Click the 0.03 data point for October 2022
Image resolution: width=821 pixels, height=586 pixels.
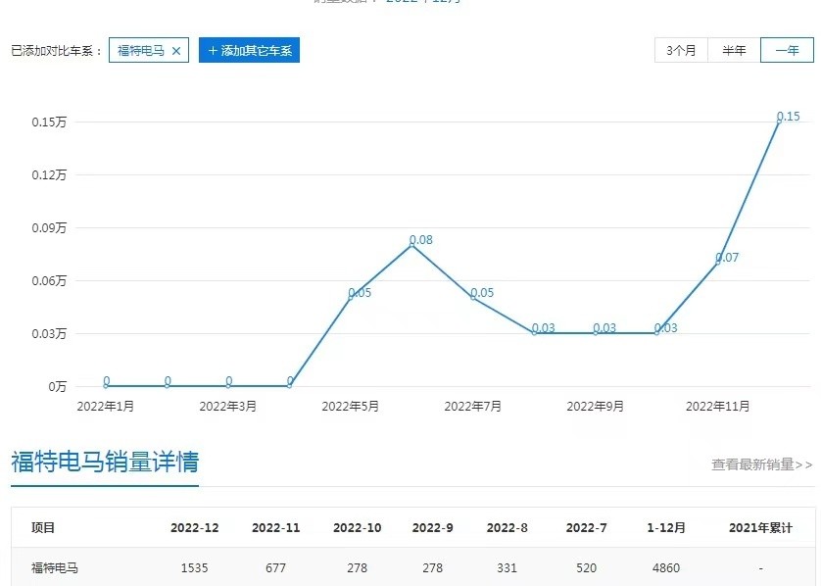click(656, 333)
